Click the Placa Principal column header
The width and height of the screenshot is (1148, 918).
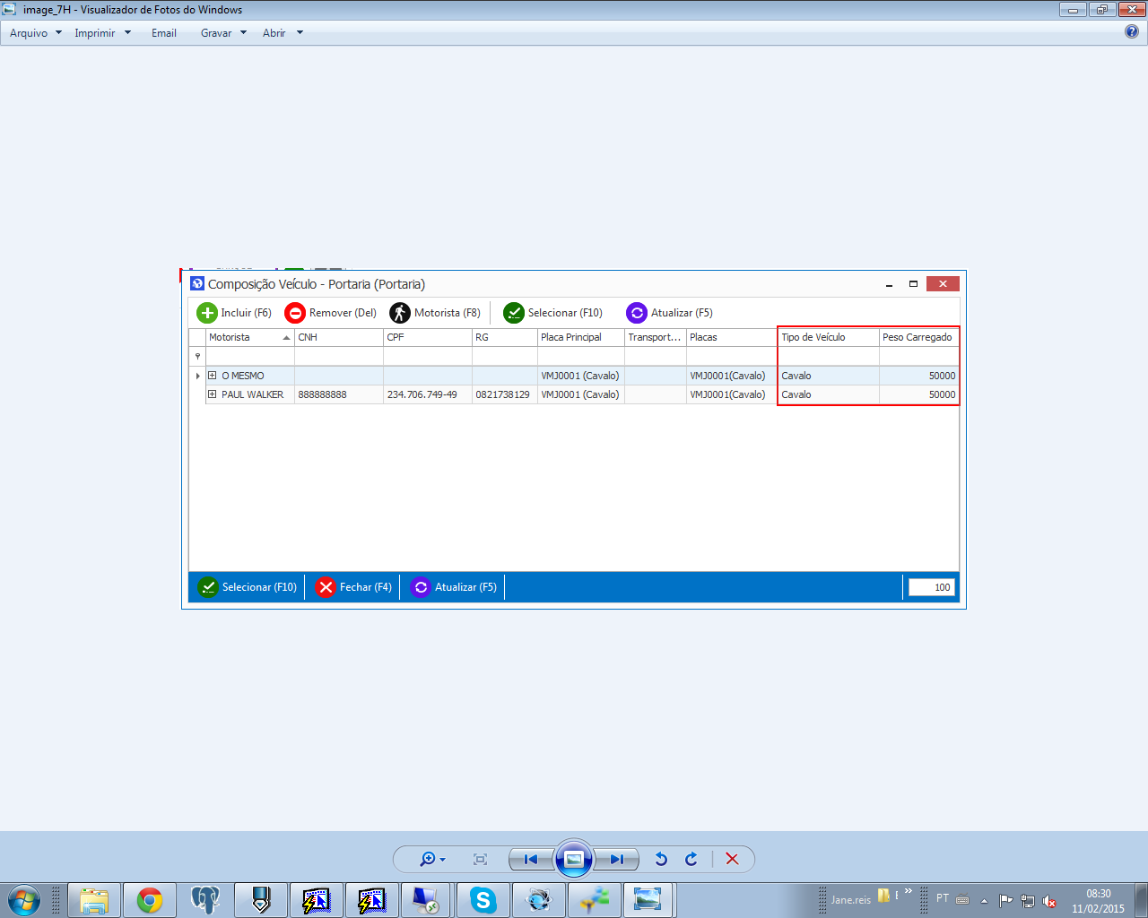point(581,337)
